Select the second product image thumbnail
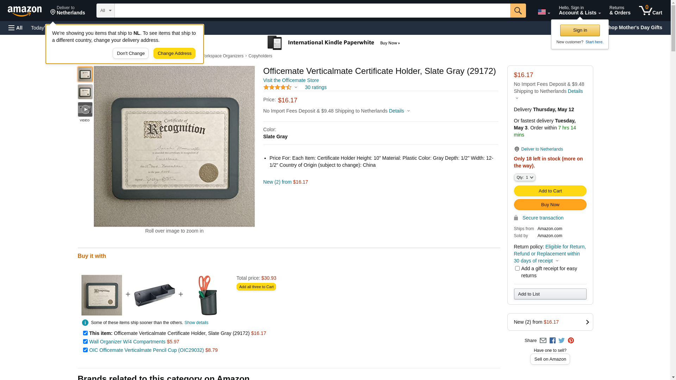The width and height of the screenshot is (676, 380). pyautogui.click(x=85, y=92)
